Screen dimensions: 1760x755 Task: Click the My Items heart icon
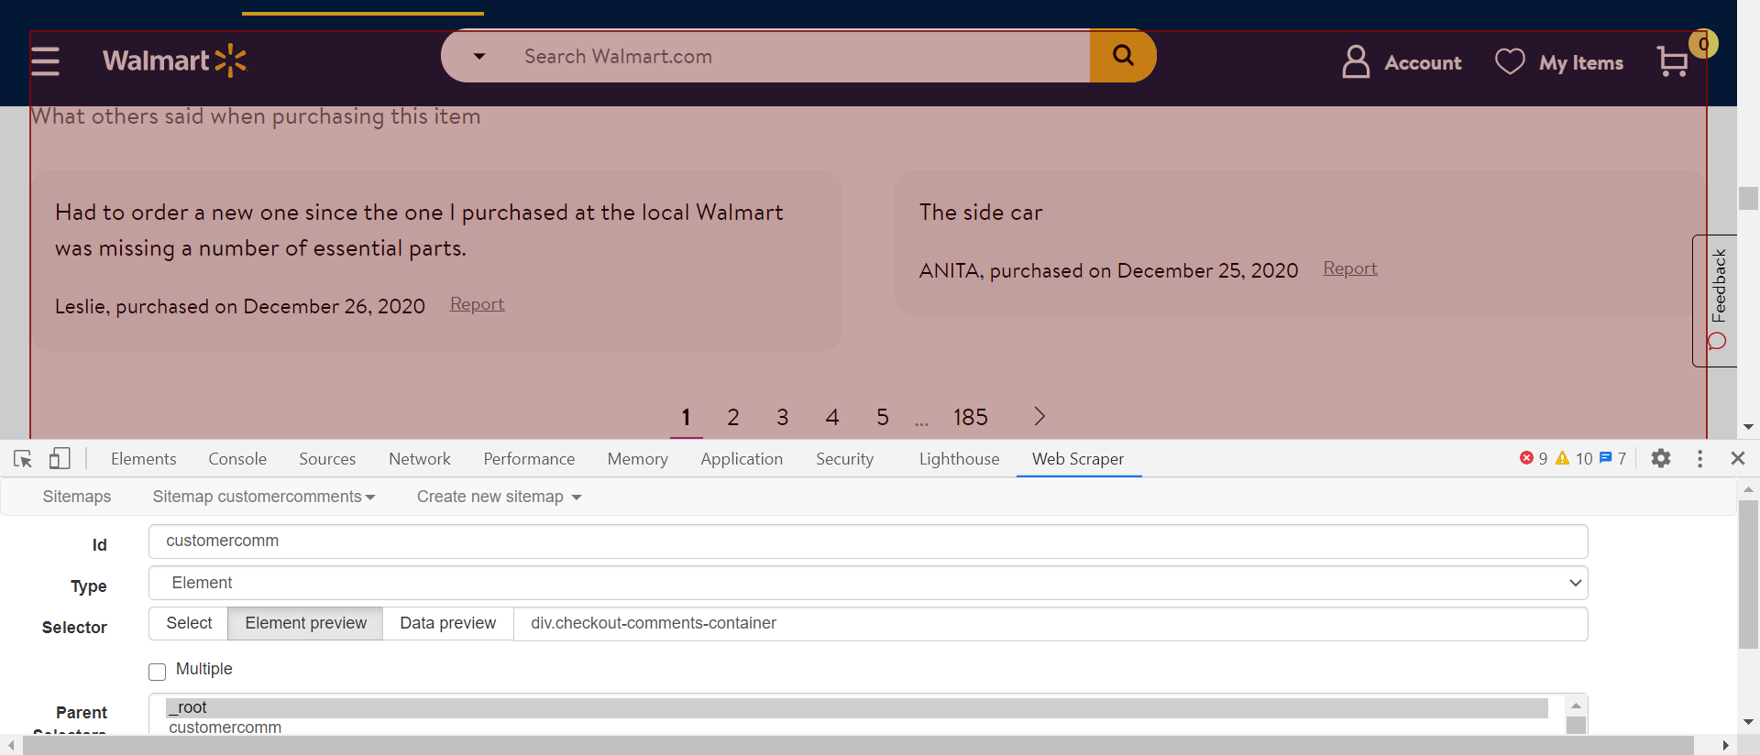1510,61
